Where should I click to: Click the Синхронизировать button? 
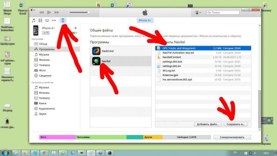tap(232, 137)
